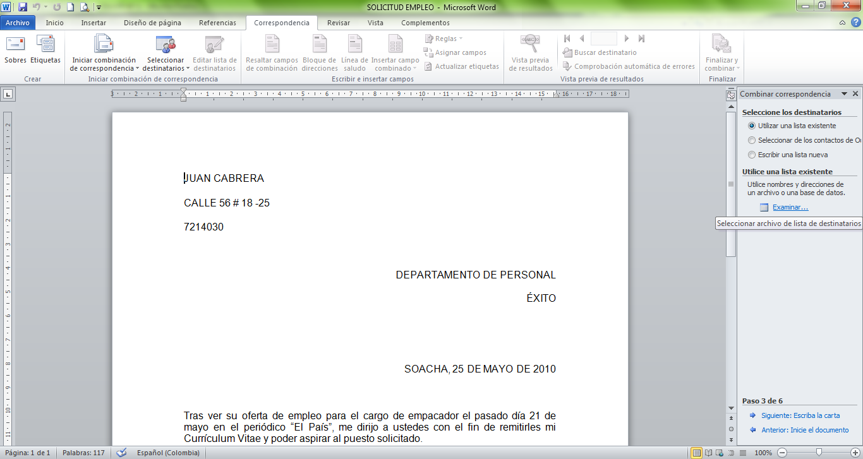
Task: Select Full Screen Reading view icon
Action: pyautogui.click(x=708, y=453)
